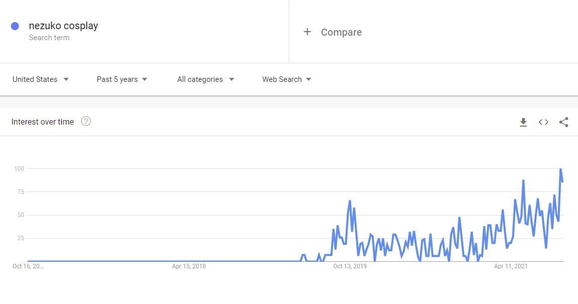Click the peak spike reaching 100 on the chart
Image resolution: width=578 pixels, height=304 pixels.
pyautogui.click(x=560, y=169)
